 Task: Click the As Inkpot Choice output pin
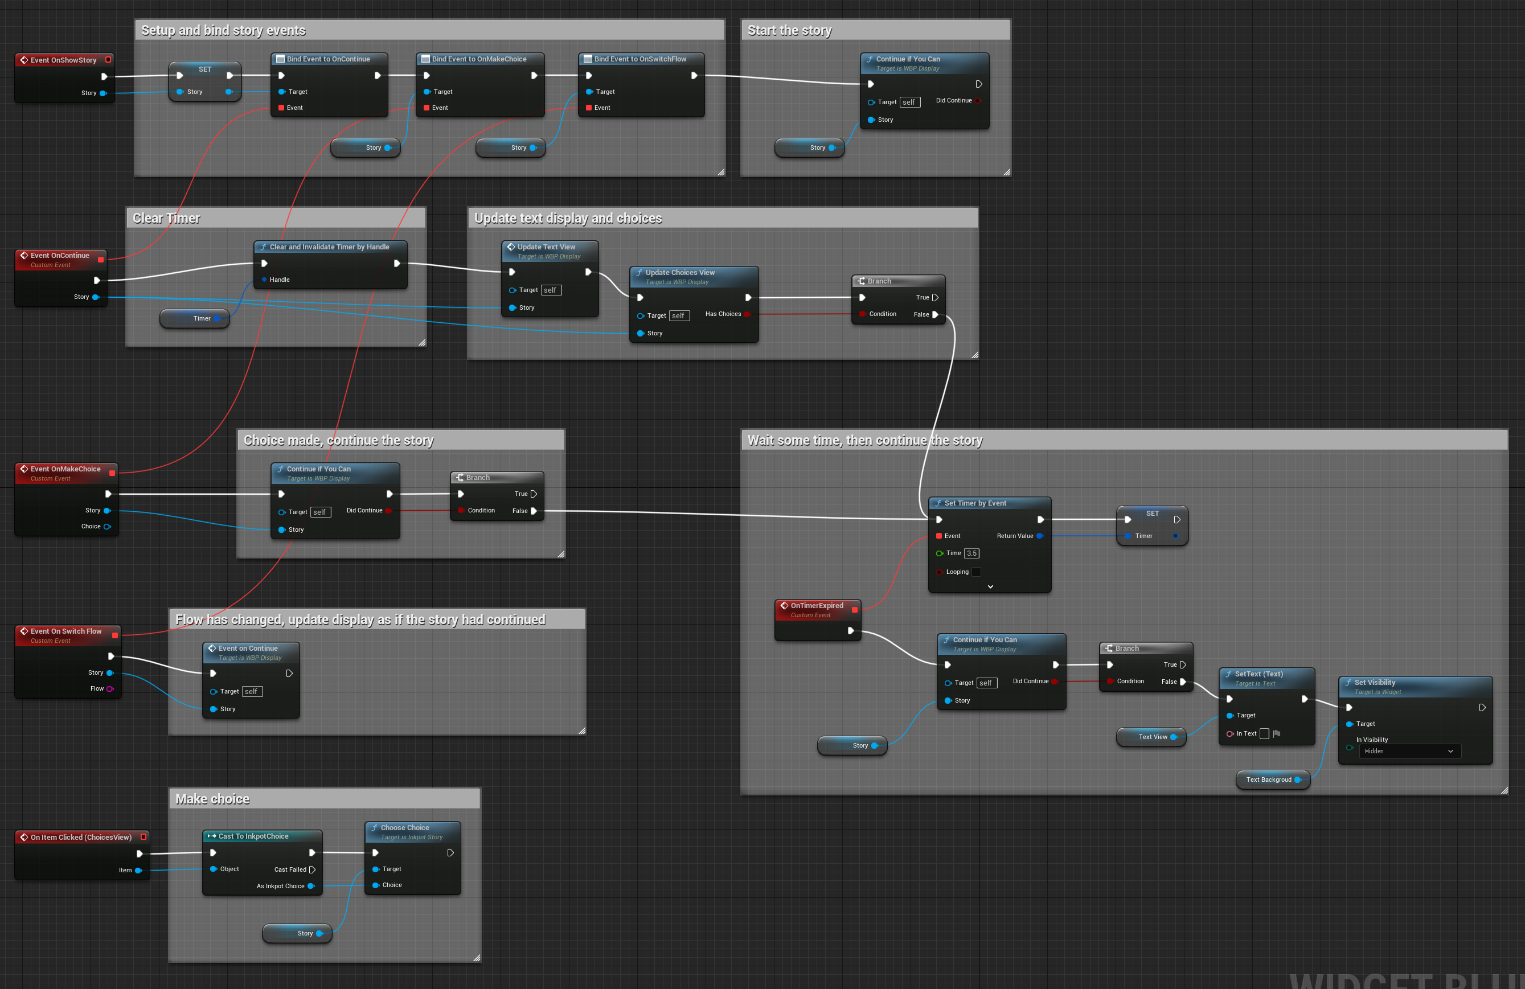coord(311,886)
